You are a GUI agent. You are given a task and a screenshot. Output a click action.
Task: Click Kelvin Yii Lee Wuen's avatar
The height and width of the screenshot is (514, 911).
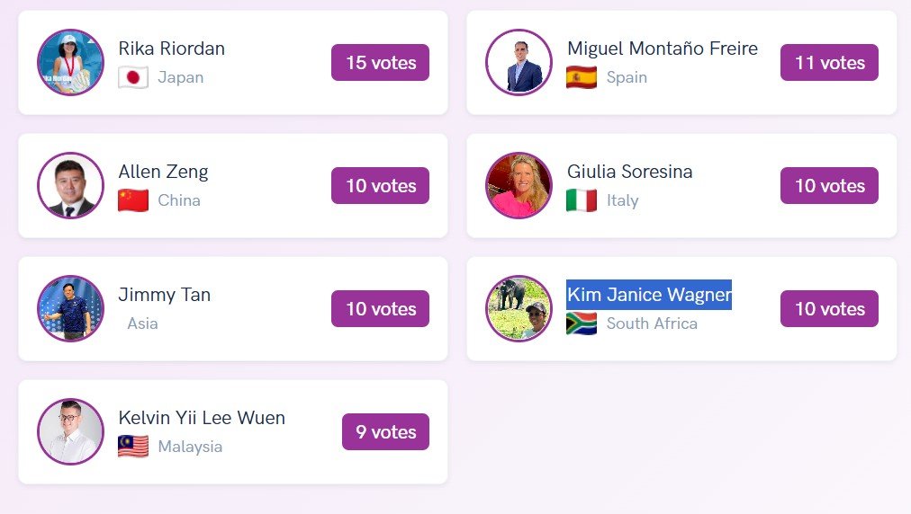click(x=71, y=432)
